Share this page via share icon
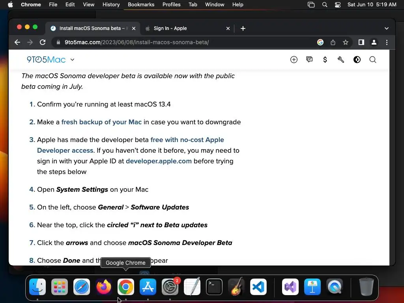Screen dimensions: 404x303 click(333, 42)
